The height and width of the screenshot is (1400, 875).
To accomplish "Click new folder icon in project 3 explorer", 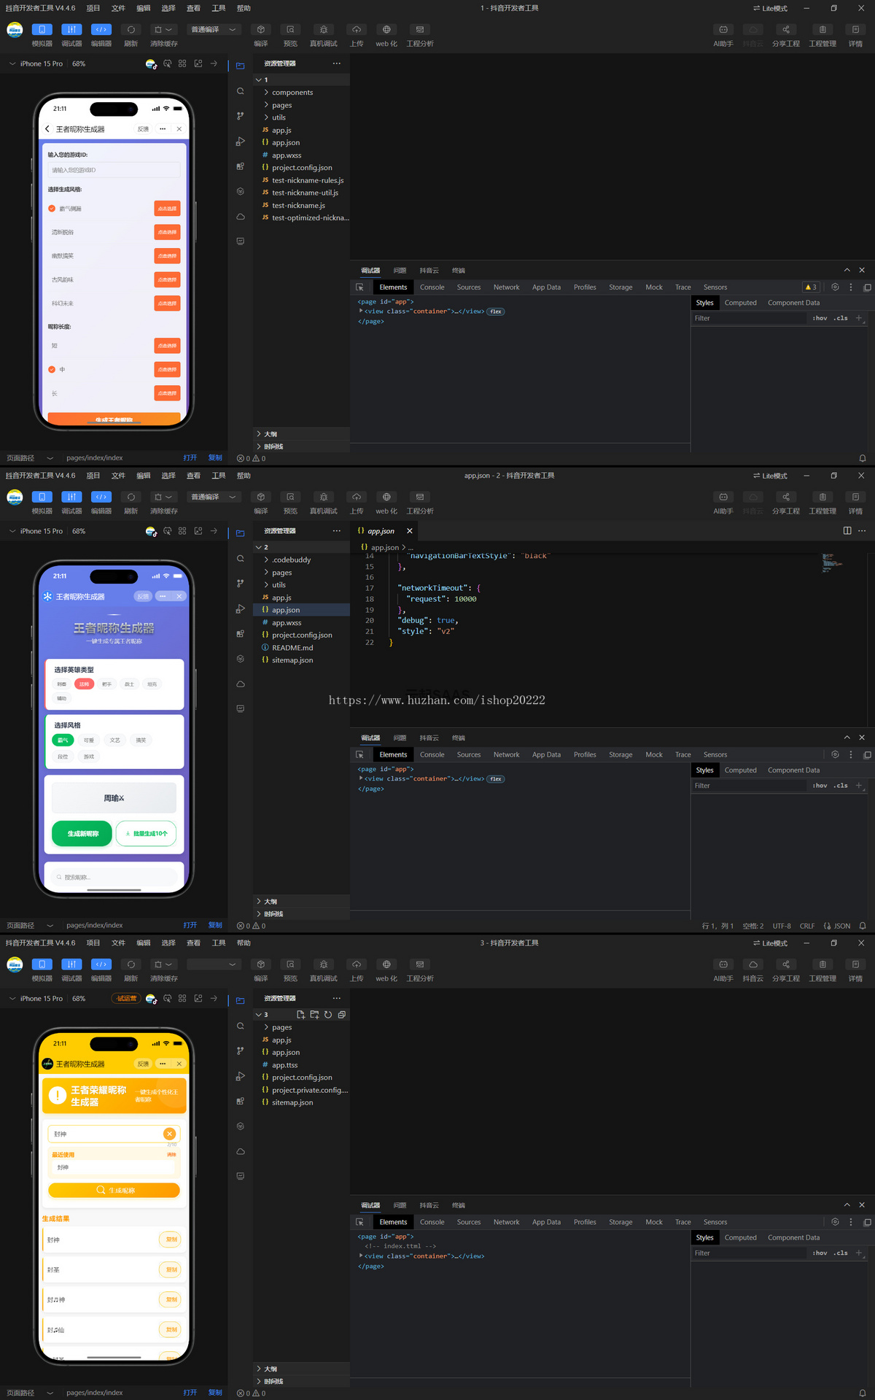I will pyautogui.click(x=314, y=1015).
